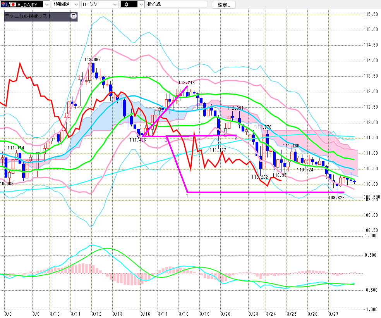Expand the テクニカル指標リスト panel via its square icon
This screenshot has width=381, height=318.
[x=74, y=16]
